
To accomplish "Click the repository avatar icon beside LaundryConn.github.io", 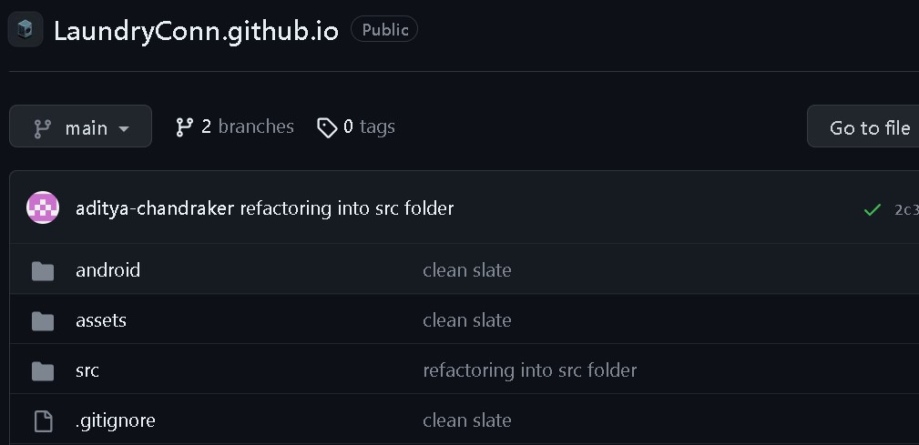I will point(26,29).
